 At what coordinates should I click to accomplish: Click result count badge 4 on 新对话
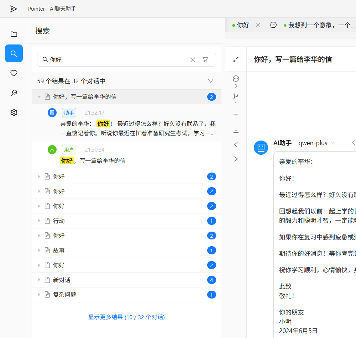(x=211, y=280)
